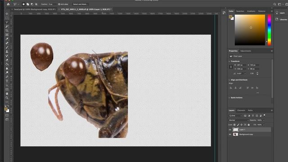
Task: Select the Move tool
Action: (7, 14)
